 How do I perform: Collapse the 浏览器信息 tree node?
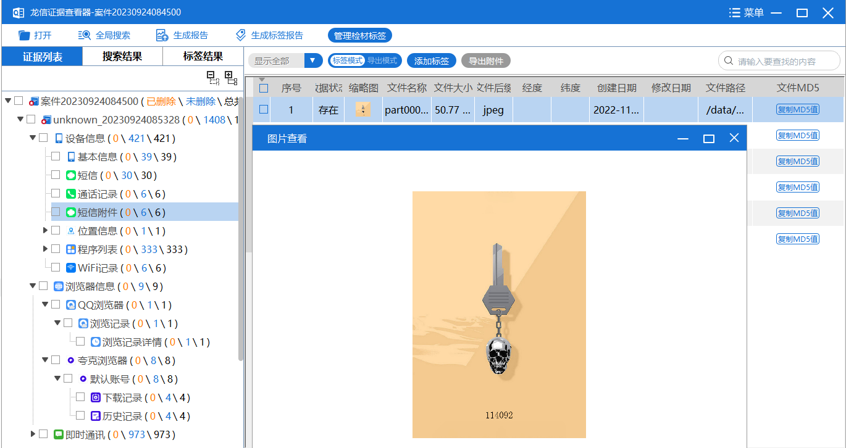click(33, 286)
